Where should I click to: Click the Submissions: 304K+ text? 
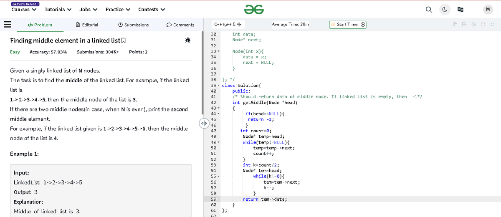98,52
